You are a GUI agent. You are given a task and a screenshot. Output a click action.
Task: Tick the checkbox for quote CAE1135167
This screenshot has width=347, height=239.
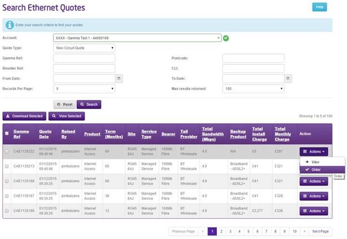(7, 196)
